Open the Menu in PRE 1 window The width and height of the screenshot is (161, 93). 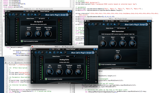pyautogui.click(x=87, y=21)
